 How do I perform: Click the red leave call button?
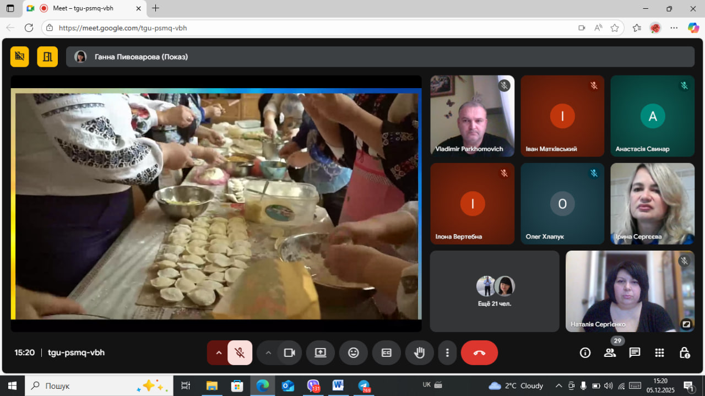click(x=479, y=353)
